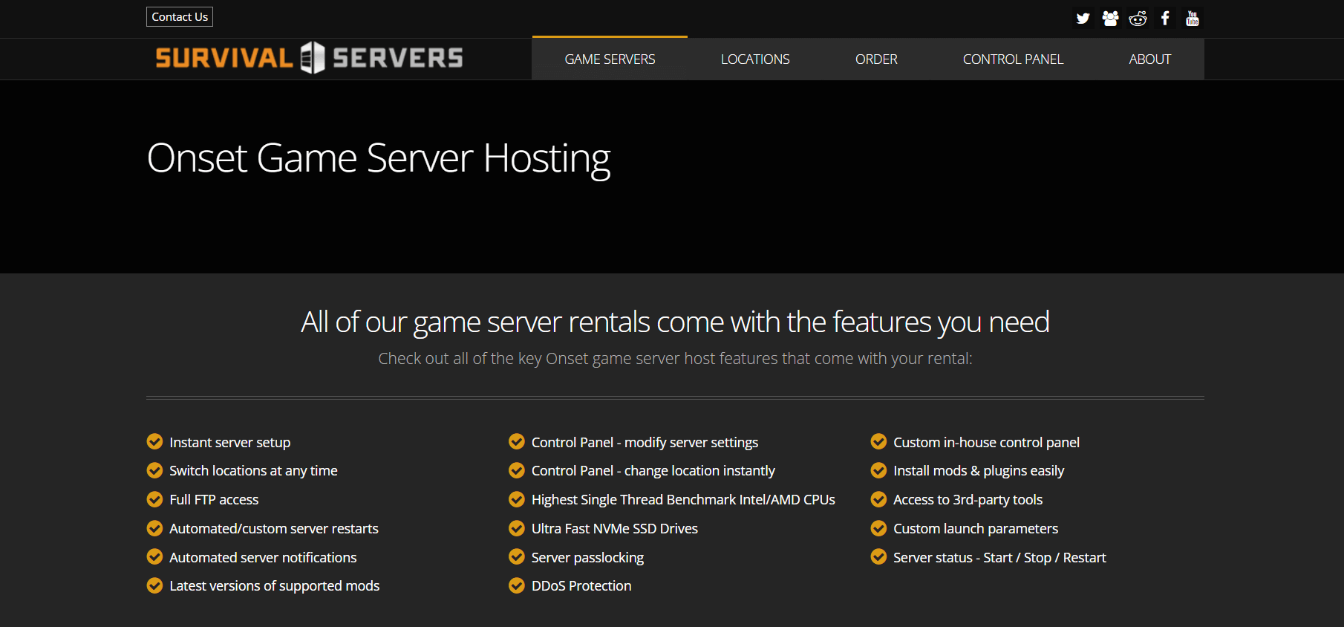Select the Ultra Fast NVMe SSD Drives text
This screenshot has width=1344, height=627.
(x=615, y=529)
